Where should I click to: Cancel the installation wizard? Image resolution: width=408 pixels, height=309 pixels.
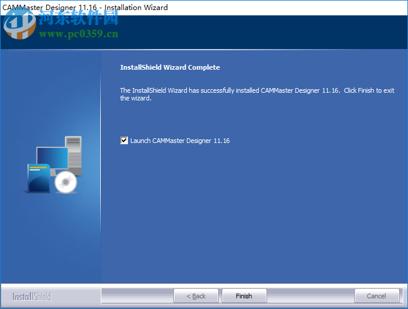(377, 296)
